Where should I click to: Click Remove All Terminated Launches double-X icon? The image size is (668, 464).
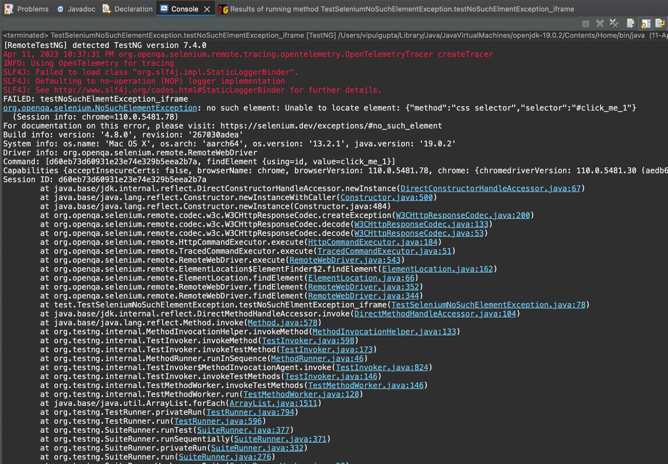(613, 24)
